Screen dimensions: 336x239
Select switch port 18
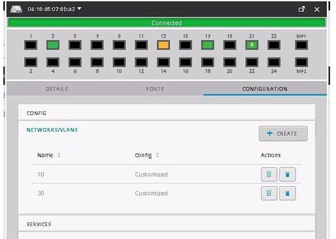(x=208, y=62)
